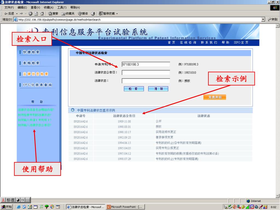This screenshot has width=280, height=210.
Task: Go back with the 后退 toolbar button
Action: coord(9,14)
